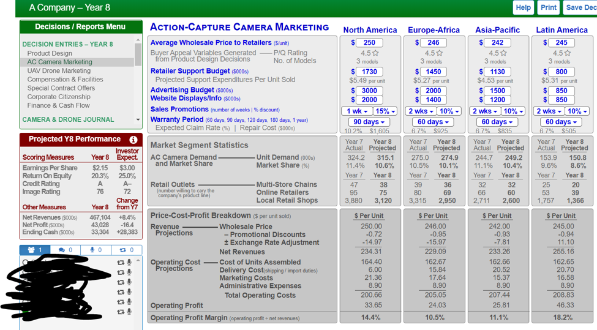This screenshot has height=330, width=597.
Task: Click the Print button
Action: (548, 7)
